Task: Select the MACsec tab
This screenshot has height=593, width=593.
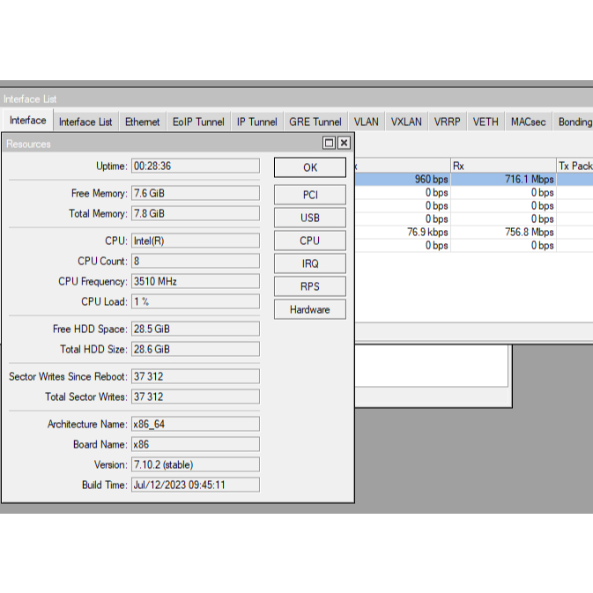Action: click(529, 122)
